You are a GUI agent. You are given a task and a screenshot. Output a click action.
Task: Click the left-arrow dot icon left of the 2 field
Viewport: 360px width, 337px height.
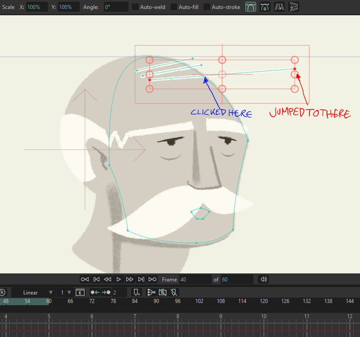click(x=94, y=292)
